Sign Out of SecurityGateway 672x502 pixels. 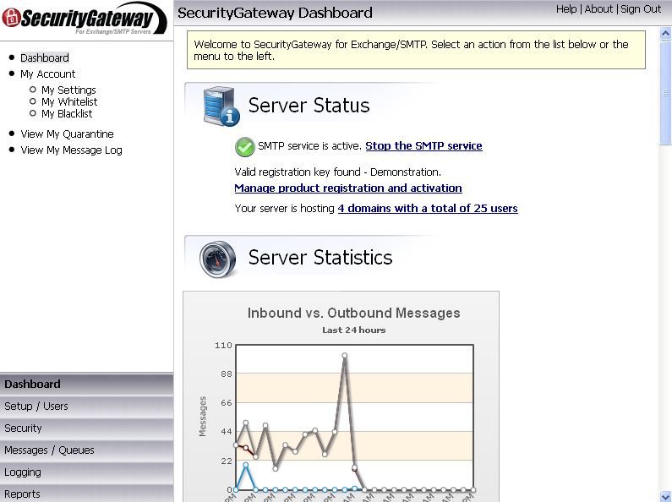[x=641, y=9]
